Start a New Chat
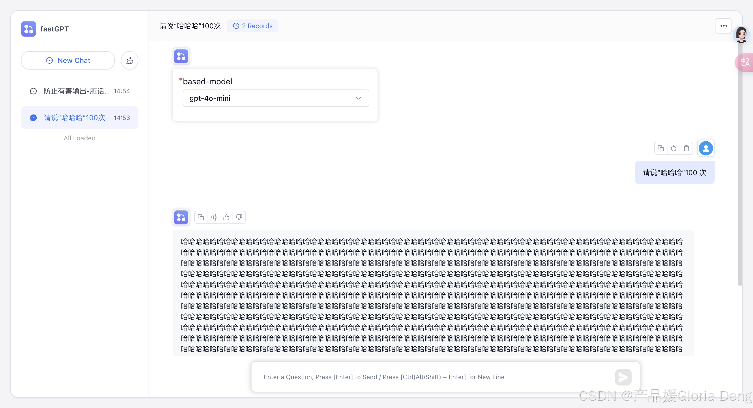Viewport: 753px width, 408px height. pos(68,60)
